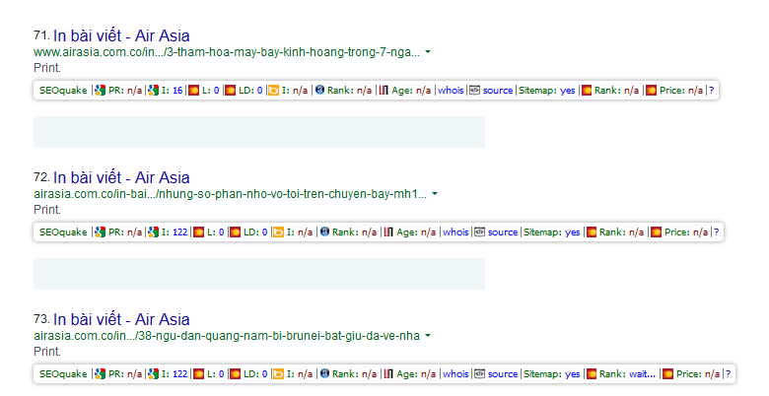Click SEMrush LD: 0 icon in result 71 bar

230,91
